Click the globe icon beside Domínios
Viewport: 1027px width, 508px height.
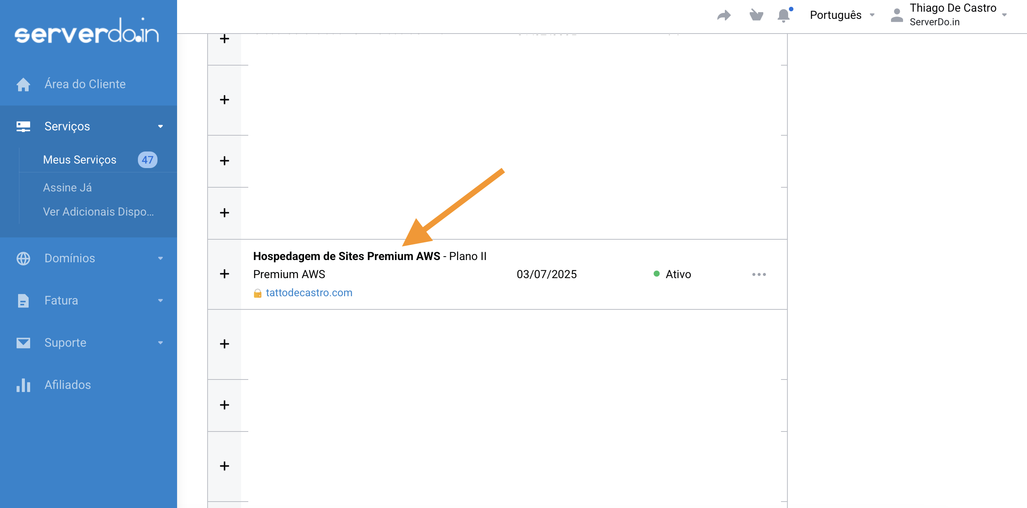pyautogui.click(x=23, y=258)
